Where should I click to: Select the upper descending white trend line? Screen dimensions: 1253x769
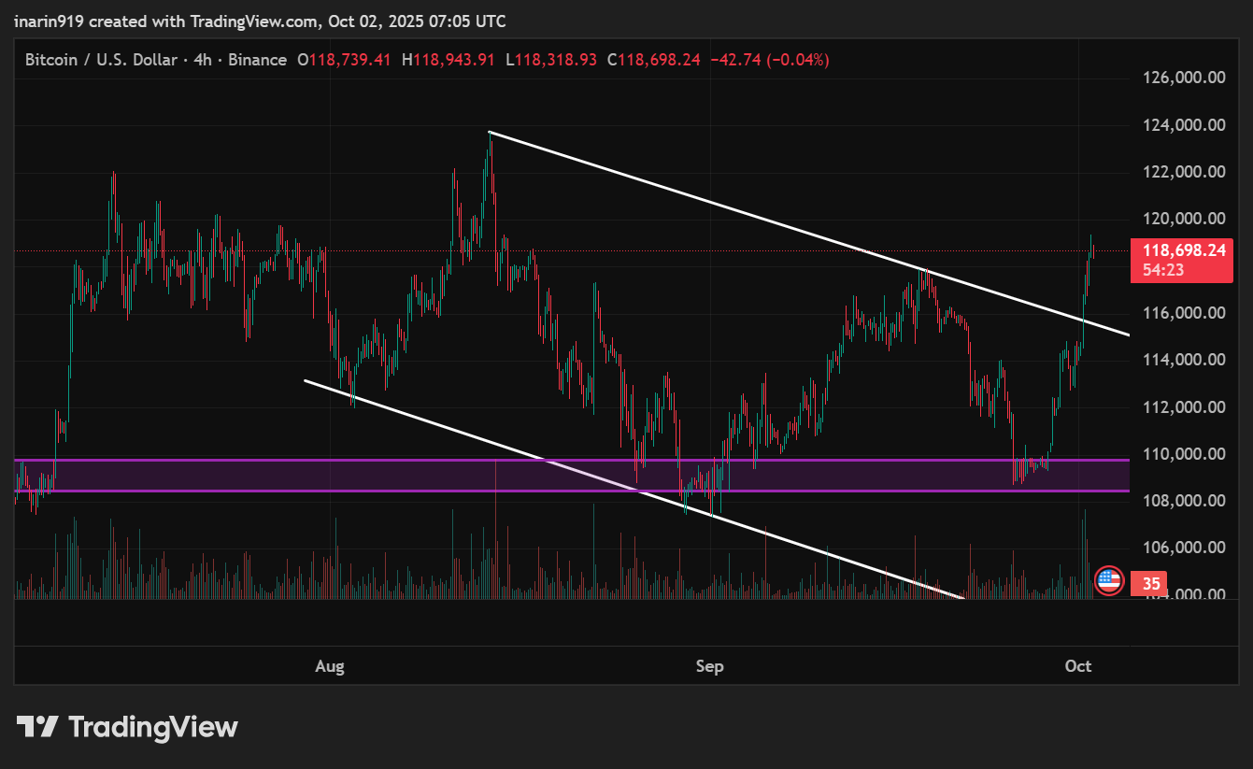(x=809, y=233)
